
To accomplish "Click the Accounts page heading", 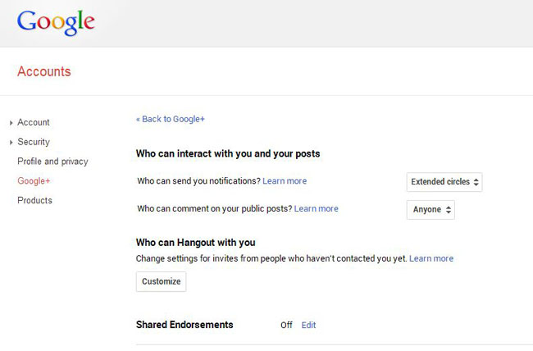I will click(x=44, y=71).
